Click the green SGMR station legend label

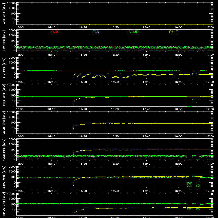pos(133,32)
